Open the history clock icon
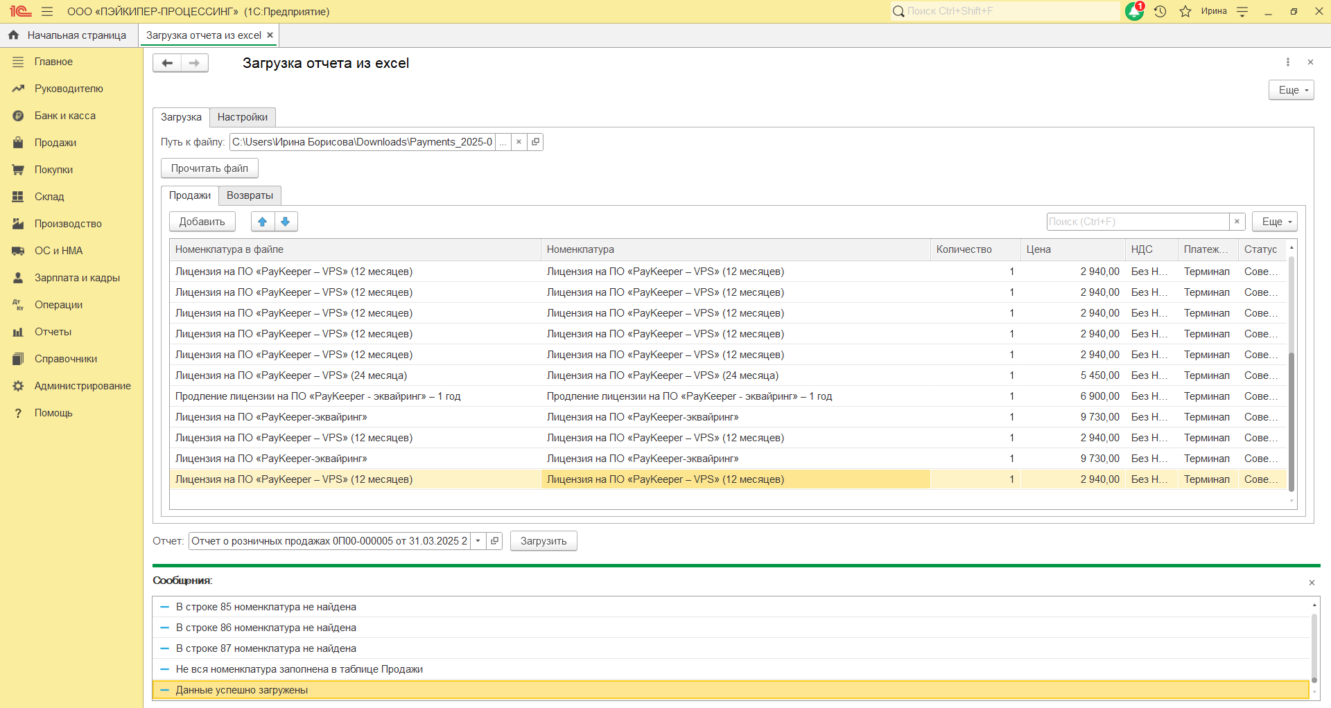The height and width of the screenshot is (708, 1331). 1160,11
